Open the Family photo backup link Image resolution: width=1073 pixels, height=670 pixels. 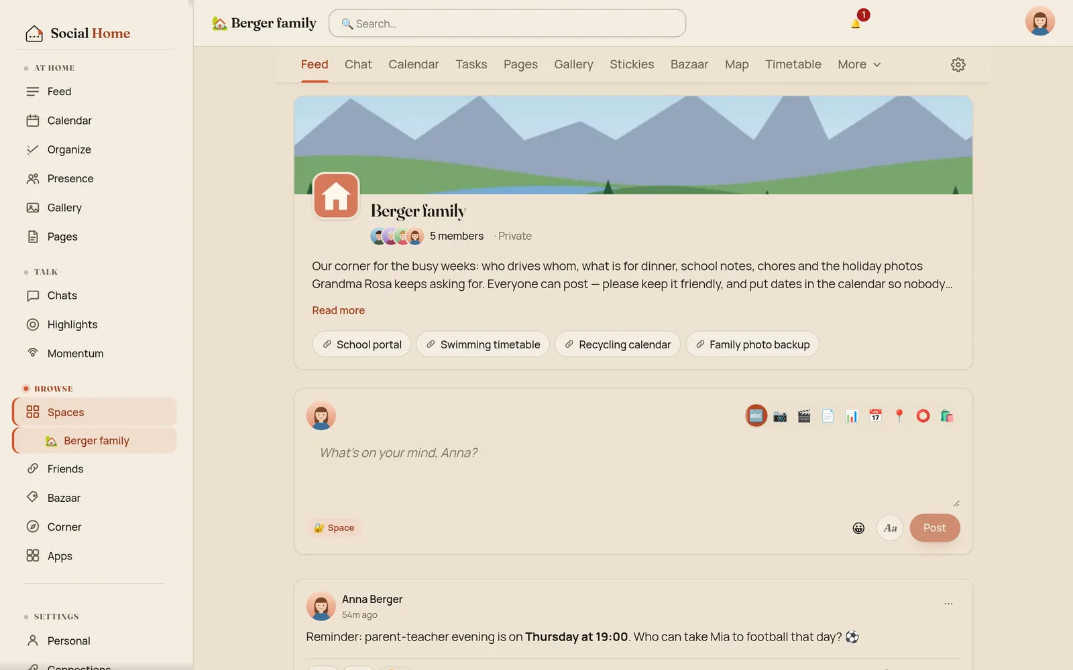(752, 344)
